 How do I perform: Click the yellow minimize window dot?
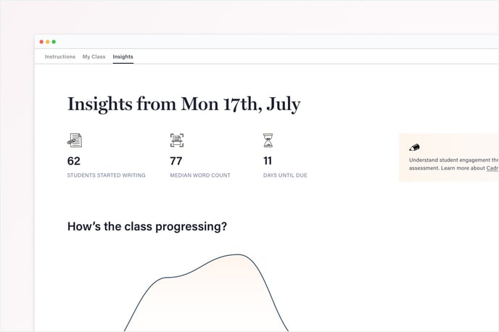[47, 41]
